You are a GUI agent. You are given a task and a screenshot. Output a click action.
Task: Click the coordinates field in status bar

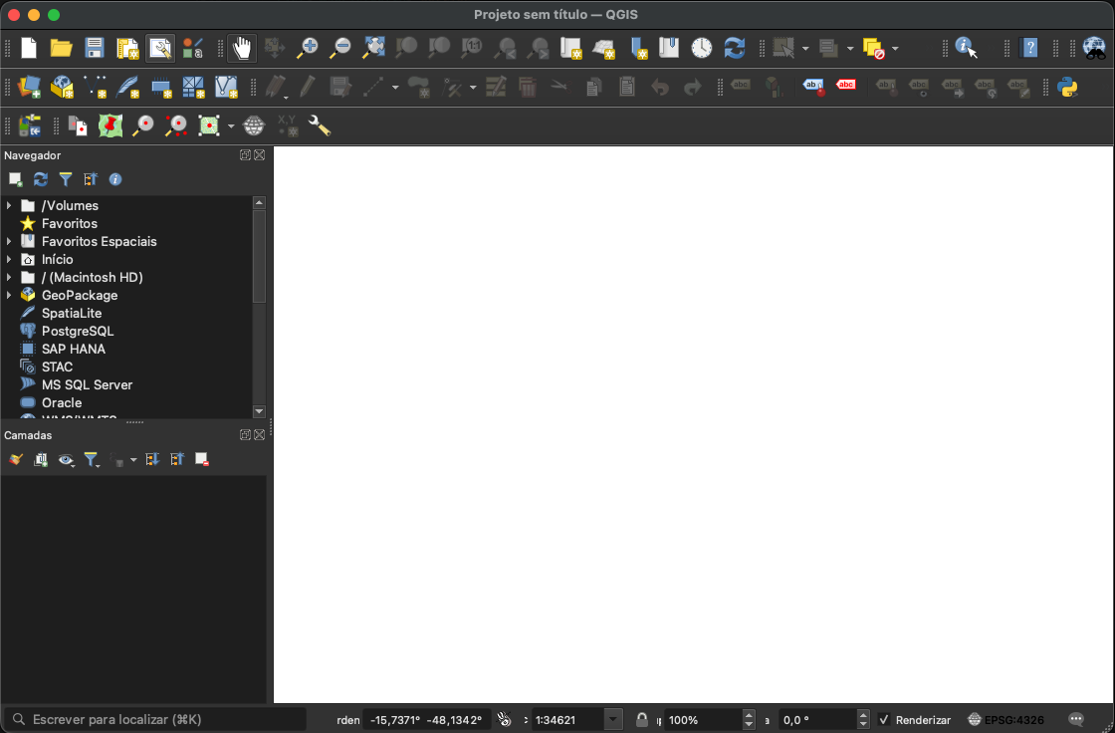[426, 719]
